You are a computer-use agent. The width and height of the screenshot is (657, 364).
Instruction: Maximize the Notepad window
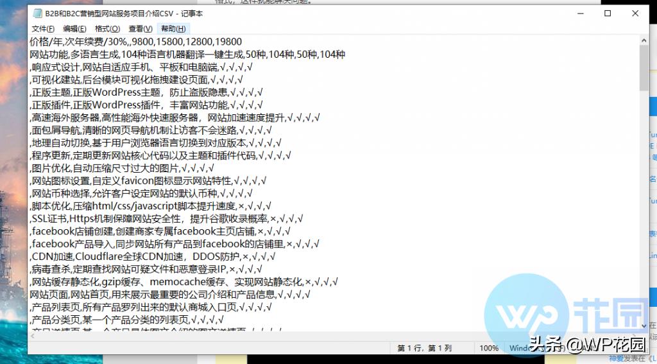[x=608, y=13]
